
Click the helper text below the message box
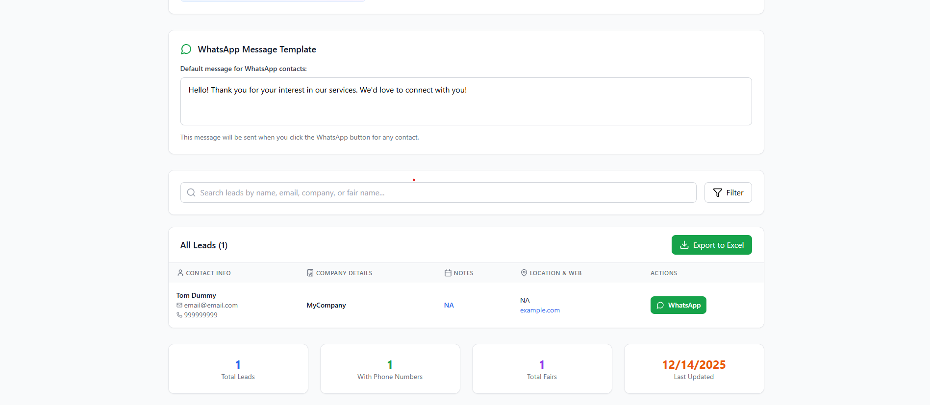pos(300,137)
